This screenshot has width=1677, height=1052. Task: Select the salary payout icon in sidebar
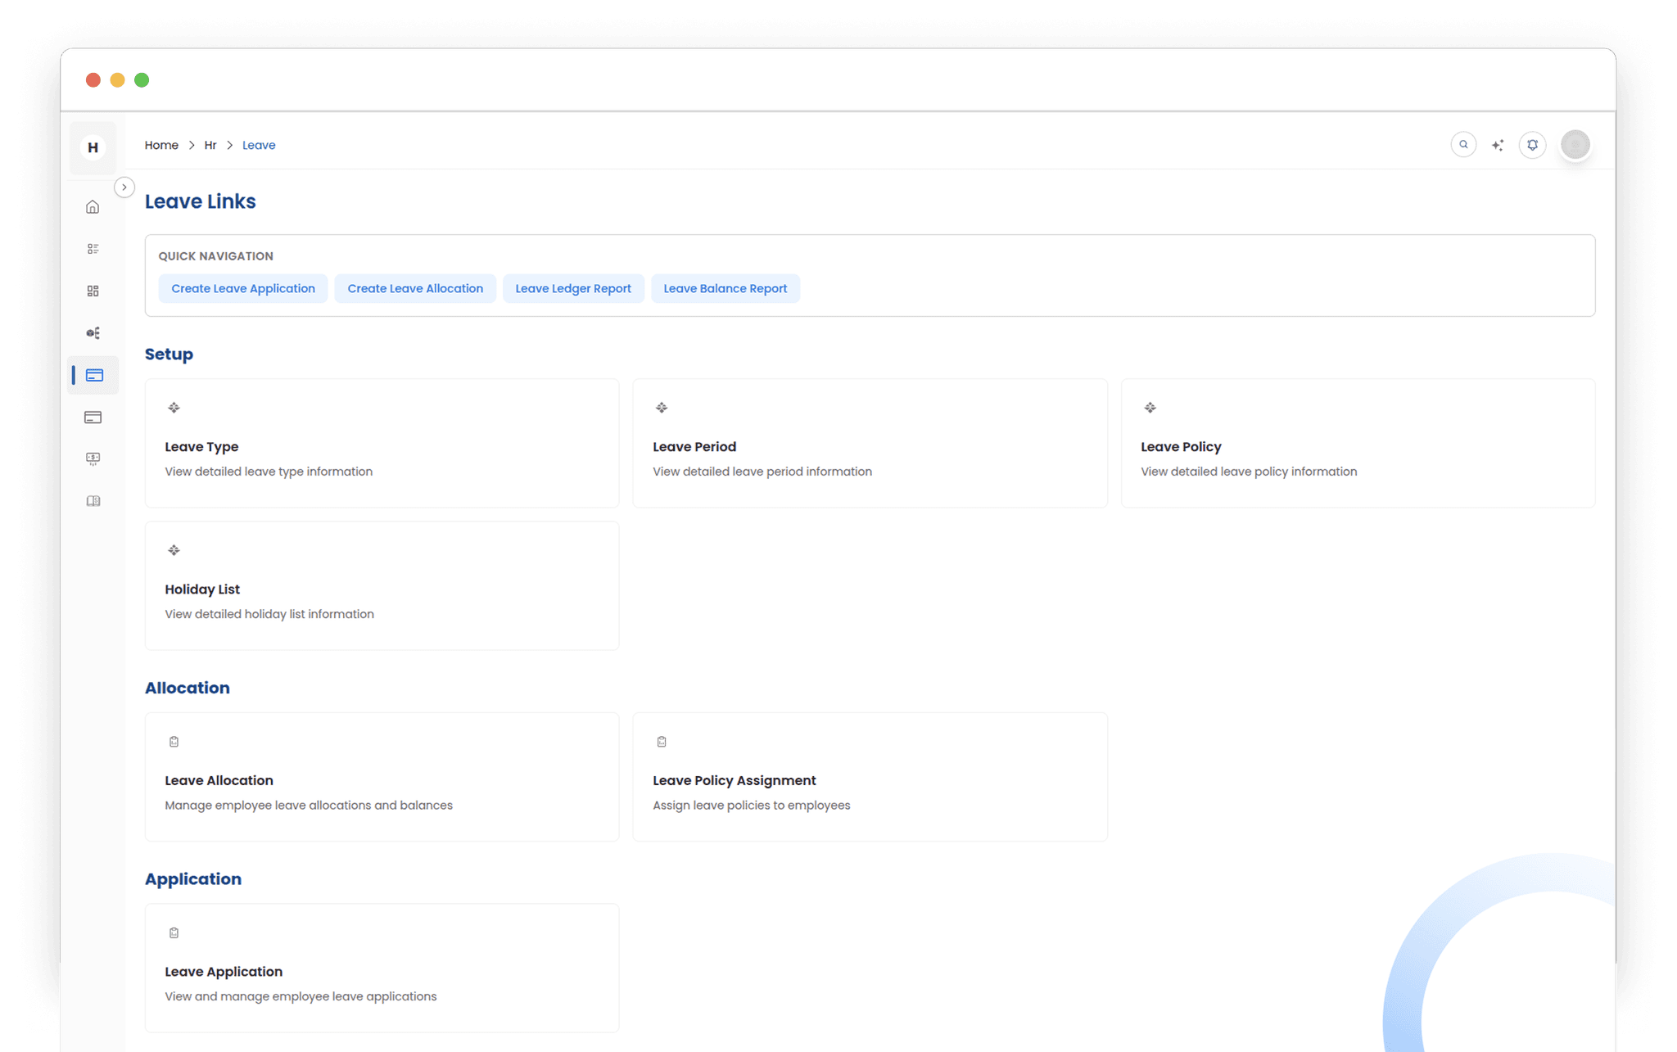pos(93,458)
